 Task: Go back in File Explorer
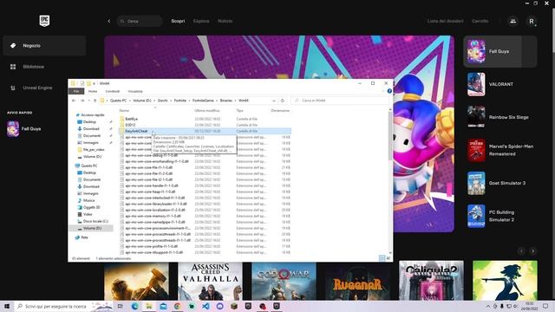74,101
